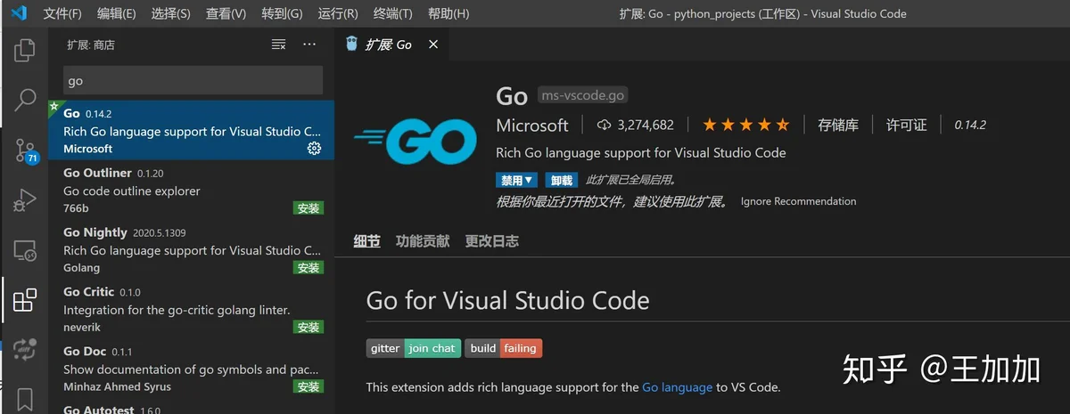Install the Go Outliner extension

(309, 208)
